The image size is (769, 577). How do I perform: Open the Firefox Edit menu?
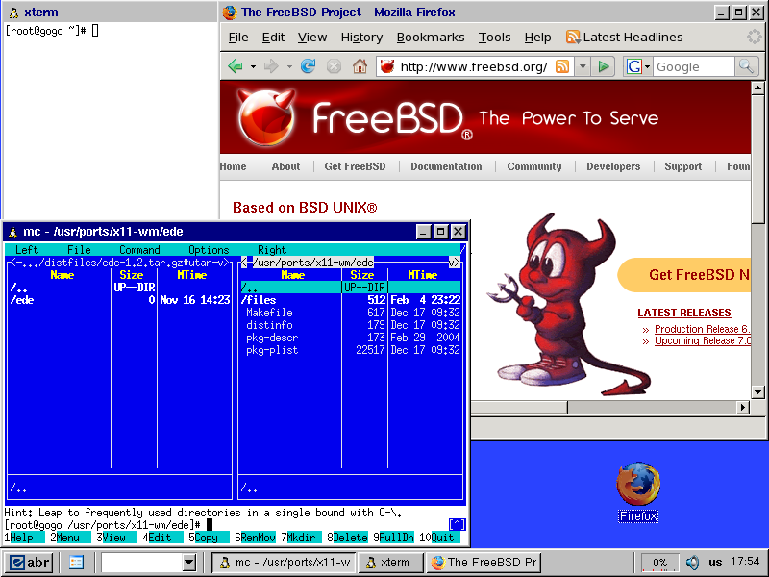pos(273,38)
